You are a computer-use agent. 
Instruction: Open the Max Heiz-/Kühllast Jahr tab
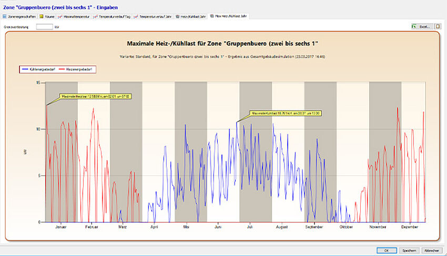[228, 16]
